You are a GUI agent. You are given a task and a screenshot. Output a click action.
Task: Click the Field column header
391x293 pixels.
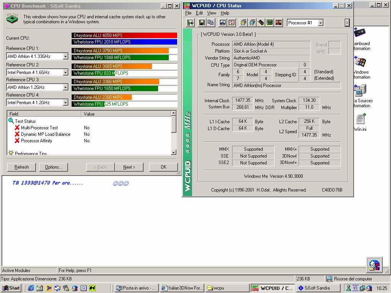point(44,114)
